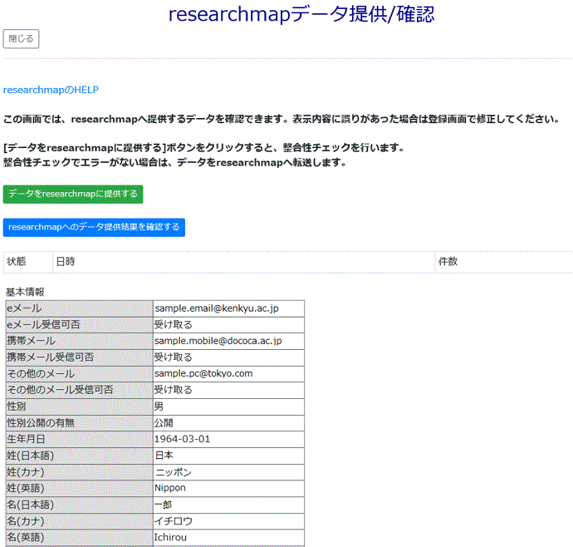
Task: Click the 公開 value cell
Action: (x=228, y=423)
